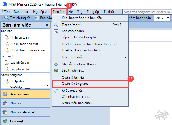Select Quản lý tài liệu entry
Viewport: 172px width, 125px height.
click(x=90, y=77)
